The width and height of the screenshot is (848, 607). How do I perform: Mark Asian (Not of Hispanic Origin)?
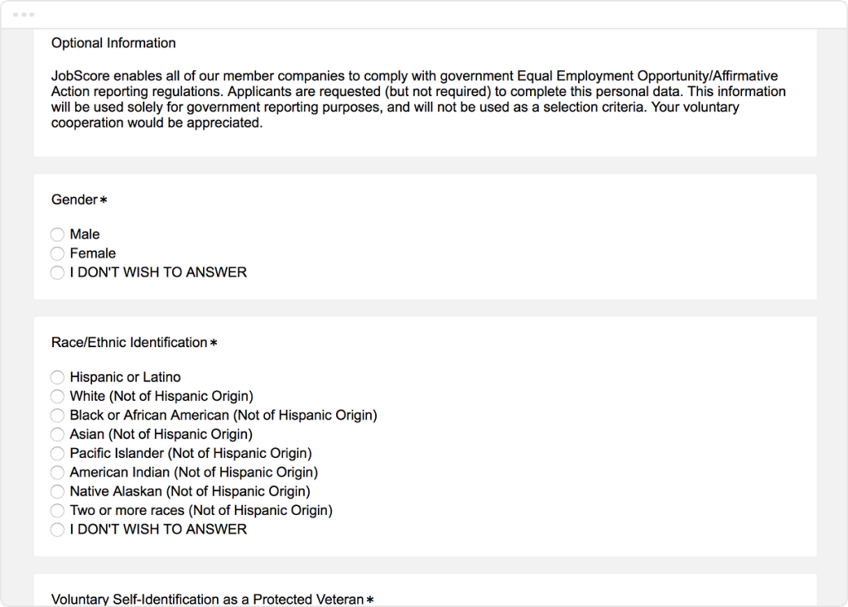coord(57,434)
